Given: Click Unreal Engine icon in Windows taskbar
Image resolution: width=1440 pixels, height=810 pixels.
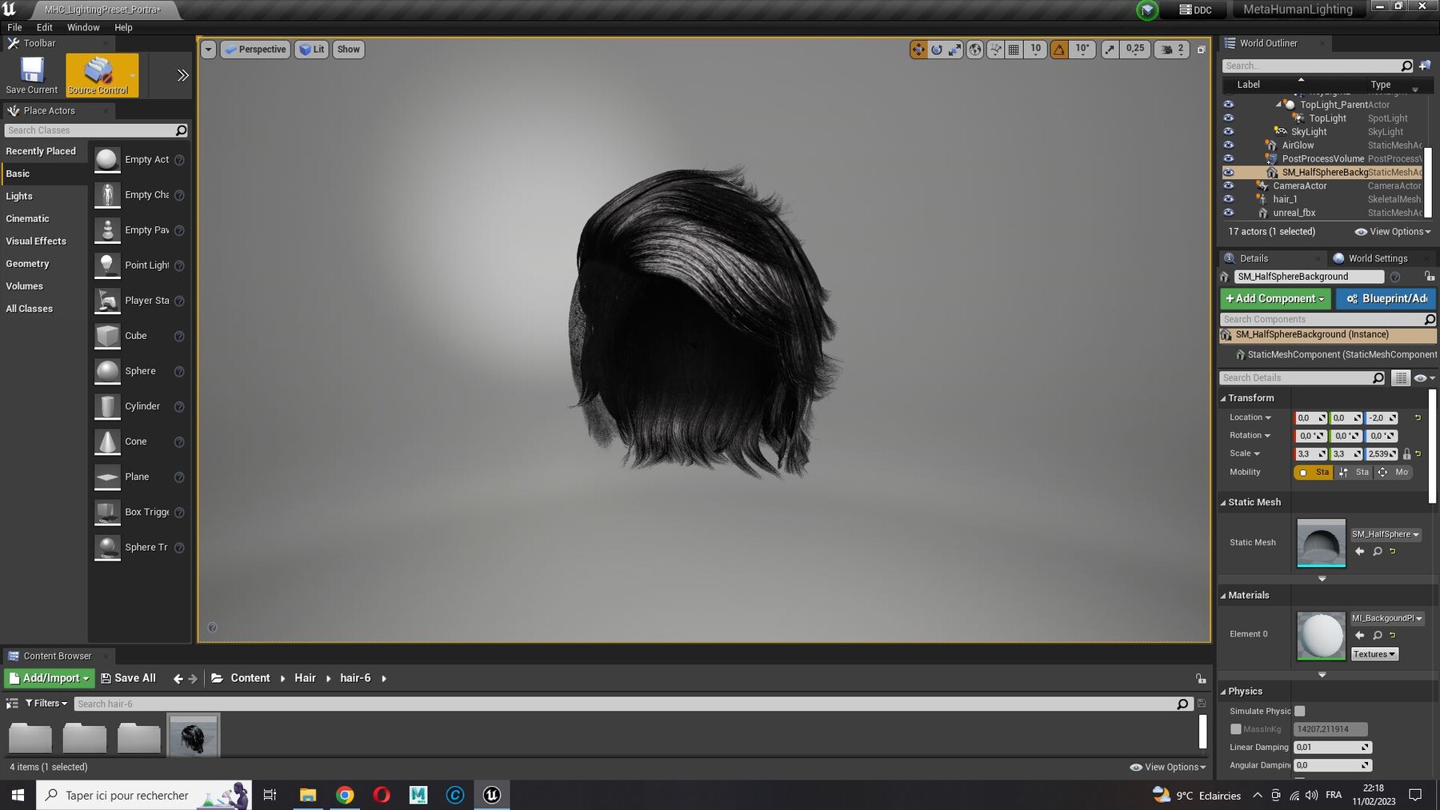Looking at the screenshot, I should [x=492, y=795].
